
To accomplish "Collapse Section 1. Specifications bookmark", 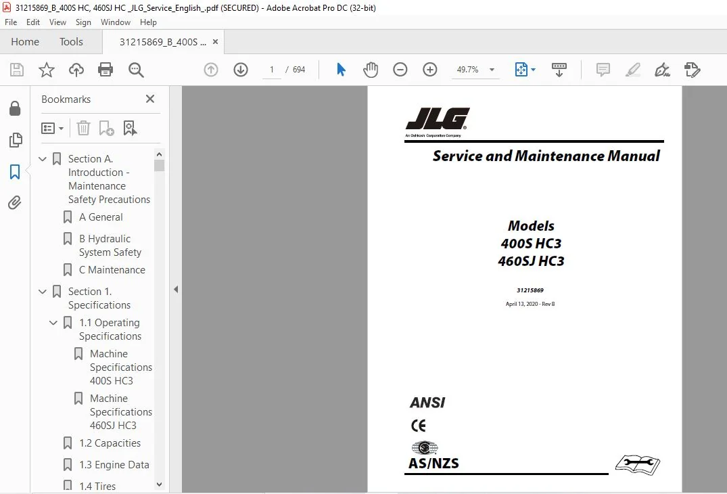I will coord(42,292).
